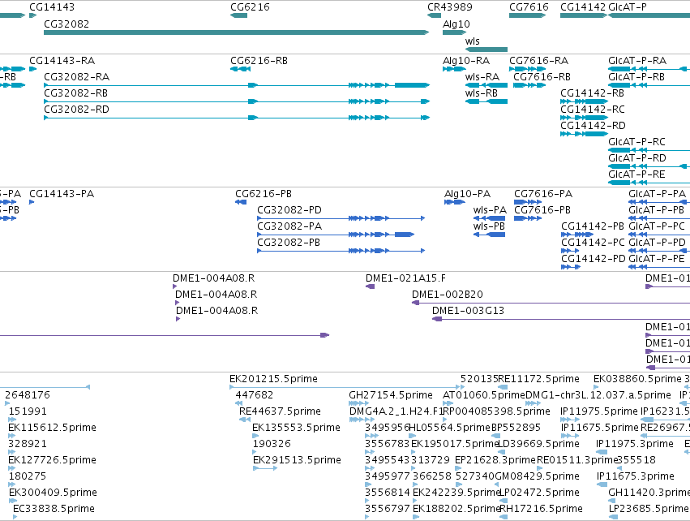Select the CG14143 gene label
The height and width of the screenshot is (521, 690).
[x=52, y=7]
